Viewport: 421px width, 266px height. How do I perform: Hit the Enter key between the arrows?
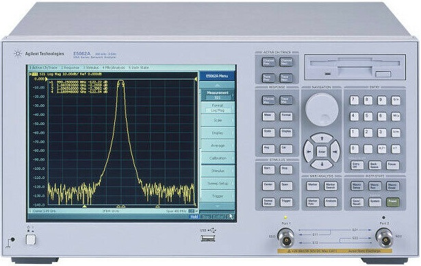(x=322, y=152)
